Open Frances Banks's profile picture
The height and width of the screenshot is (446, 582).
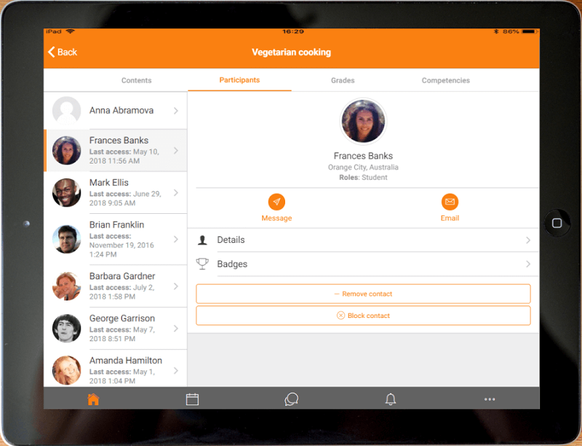363,121
